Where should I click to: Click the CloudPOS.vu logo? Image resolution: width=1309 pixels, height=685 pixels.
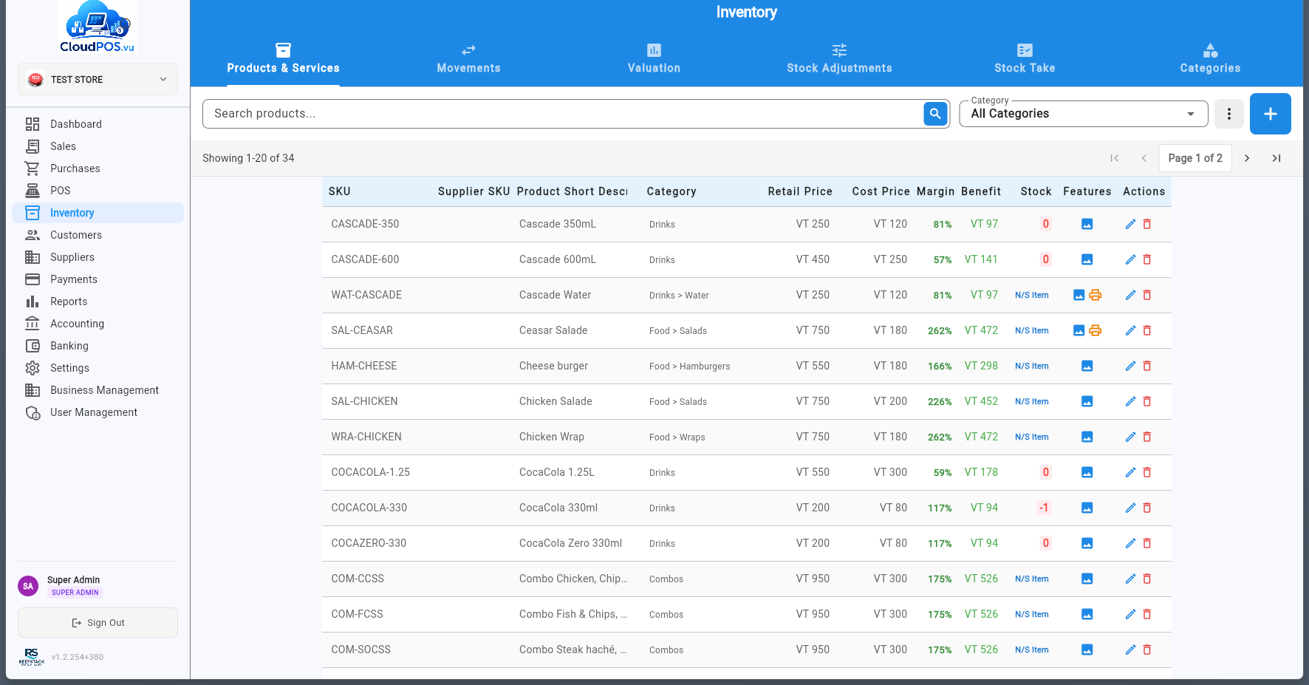point(98,27)
